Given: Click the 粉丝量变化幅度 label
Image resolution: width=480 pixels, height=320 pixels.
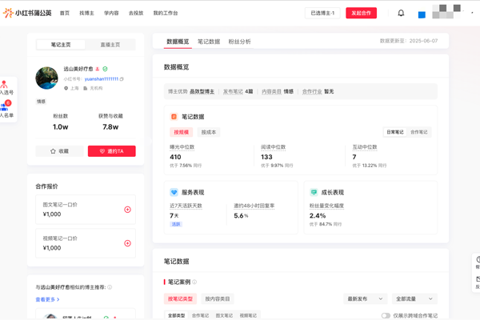Looking at the screenshot, I should coord(326,206).
